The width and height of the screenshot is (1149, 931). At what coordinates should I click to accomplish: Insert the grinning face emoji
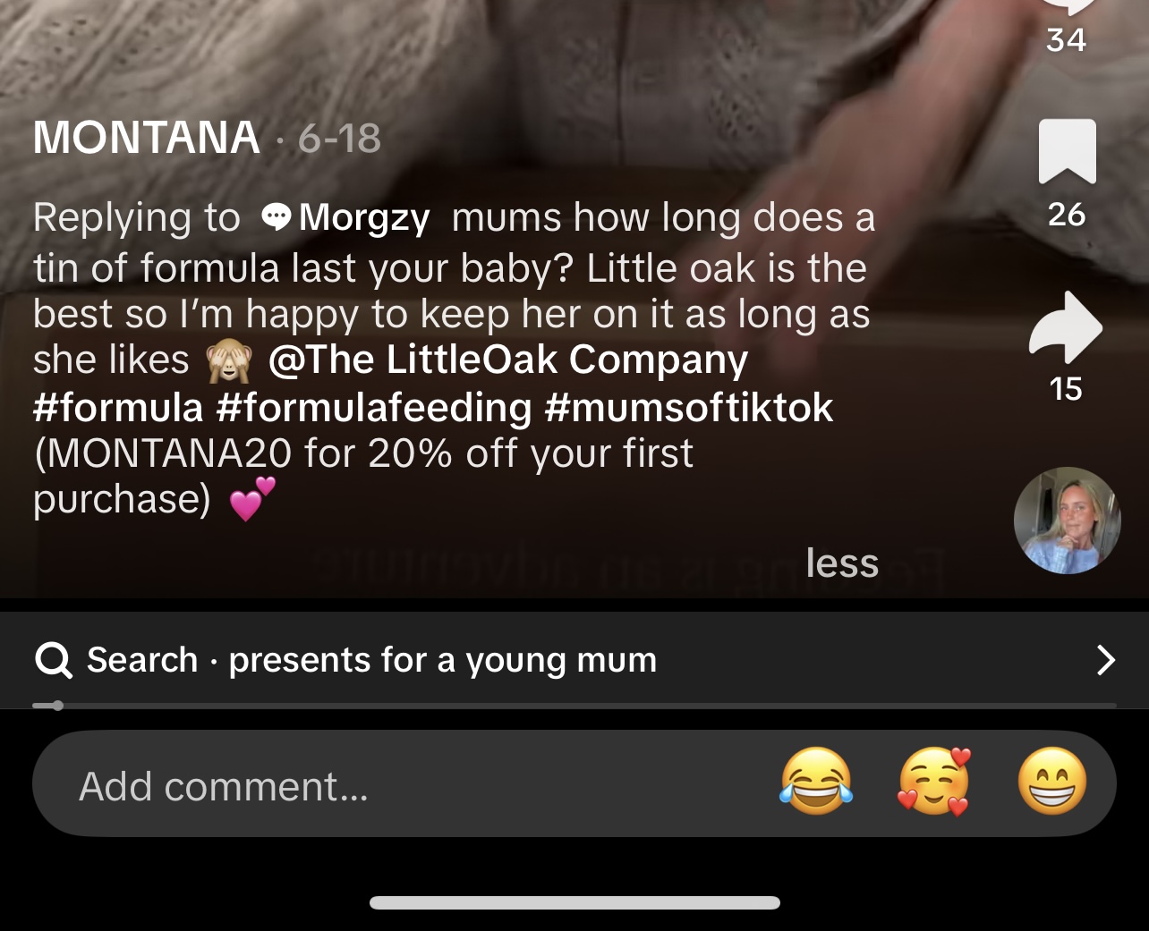[x=1052, y=781]
